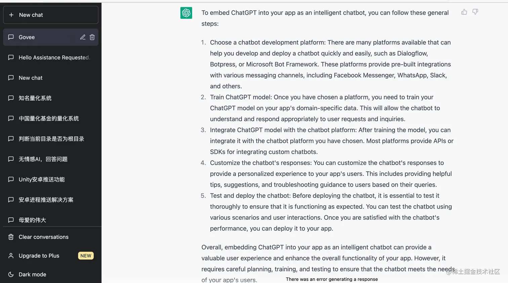Click Upgrade to Plus link

pos(39,256)
